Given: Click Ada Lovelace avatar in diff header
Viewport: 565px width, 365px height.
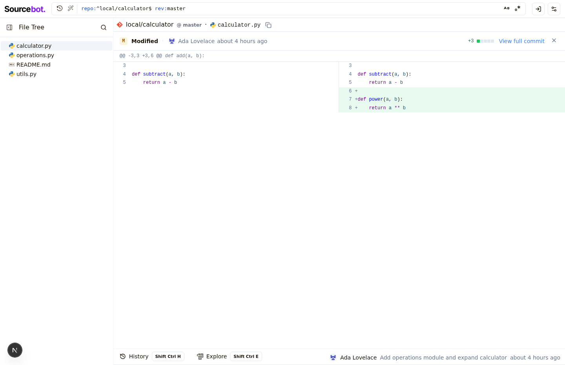Looking at the screenshot, I should pyautogui.click(x=172, y=41).
